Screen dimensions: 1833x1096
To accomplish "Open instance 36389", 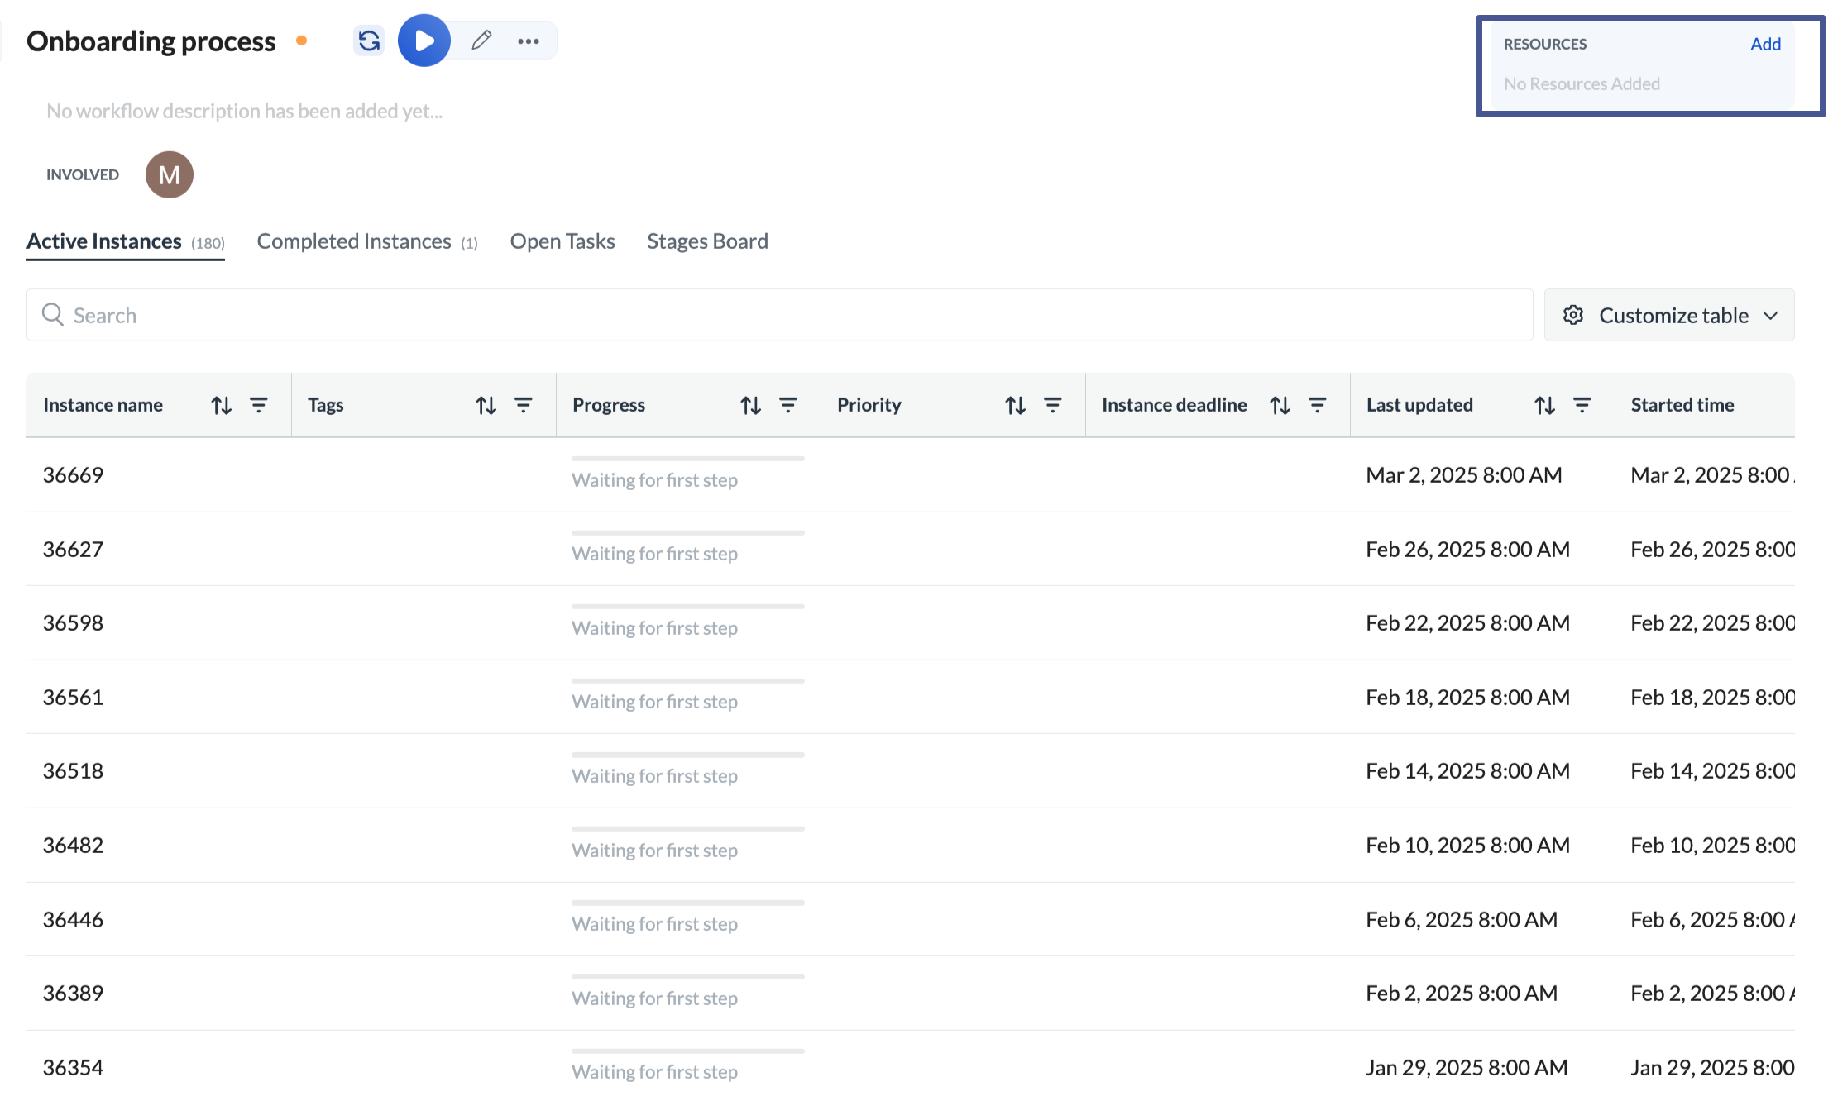I will 73,993.
